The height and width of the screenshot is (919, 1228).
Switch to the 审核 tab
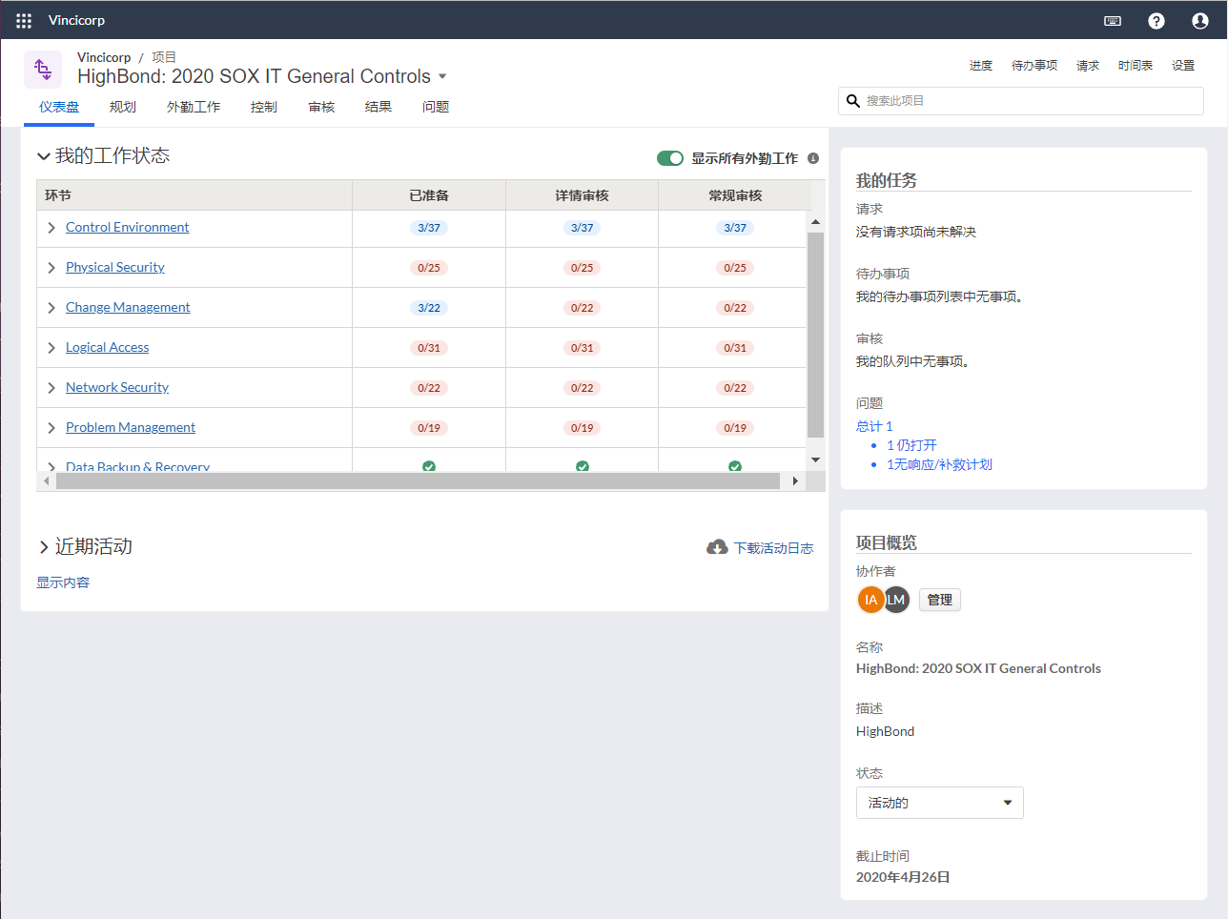(321, 107)
